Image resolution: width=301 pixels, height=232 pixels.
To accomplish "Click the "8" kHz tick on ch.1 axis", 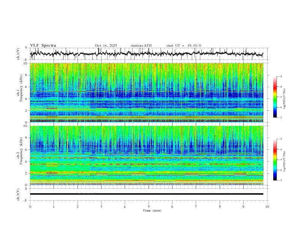I will (27, 75).
